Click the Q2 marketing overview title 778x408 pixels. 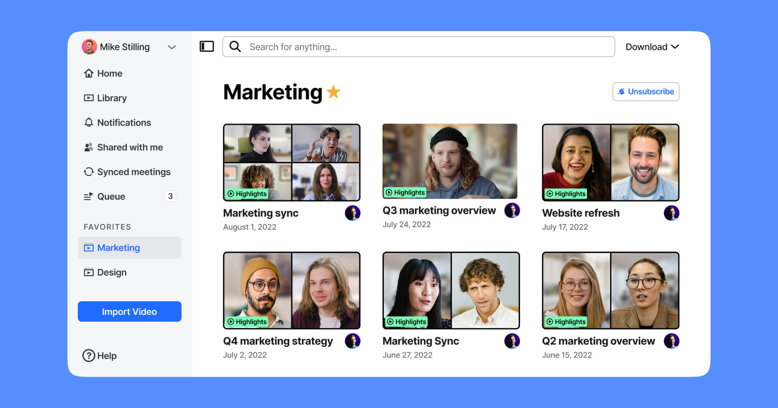[598, 341]
